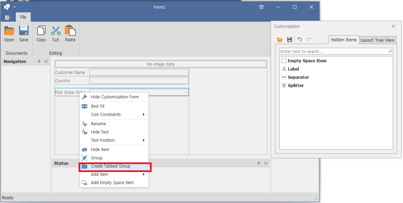Open the First Order Date dropdown arrow
Screen dimensions: 403x203
[186, 93]
